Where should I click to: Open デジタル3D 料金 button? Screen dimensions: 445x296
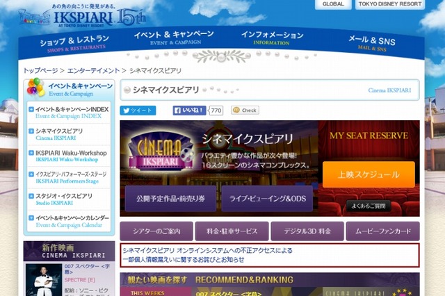tap(307, 231)
